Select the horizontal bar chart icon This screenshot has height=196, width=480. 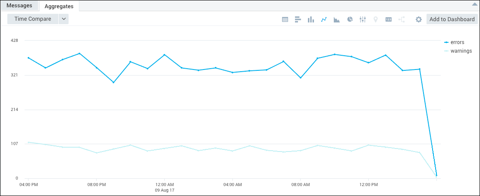pos(298,19)
